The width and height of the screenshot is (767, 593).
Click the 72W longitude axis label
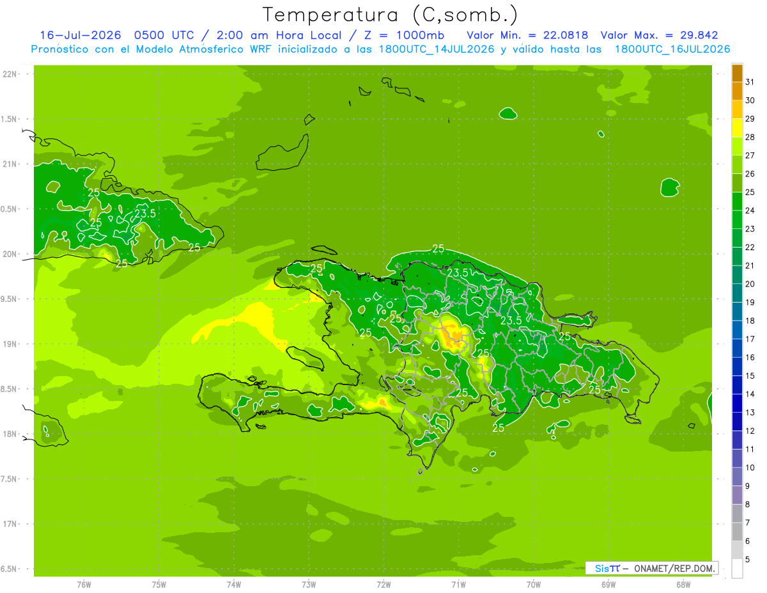[383, 585]
